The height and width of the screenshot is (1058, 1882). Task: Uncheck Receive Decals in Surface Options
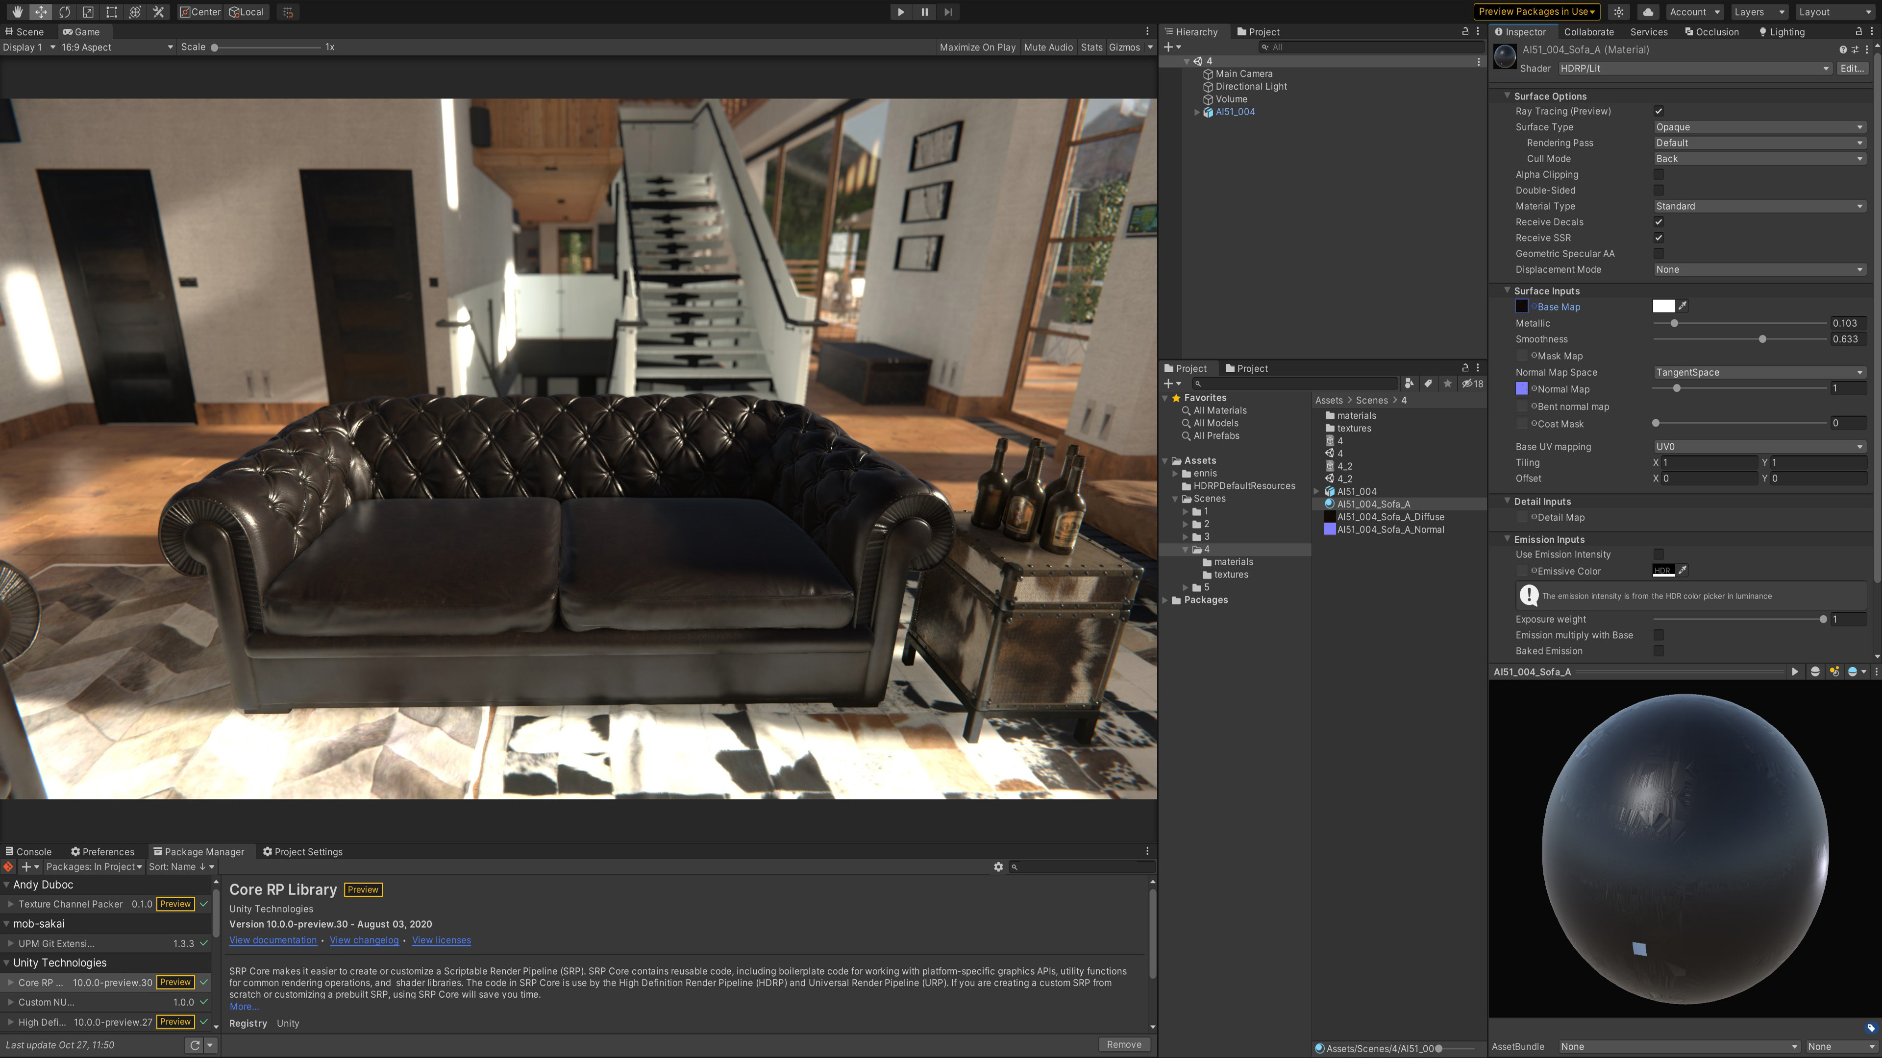coord(1659,222)
